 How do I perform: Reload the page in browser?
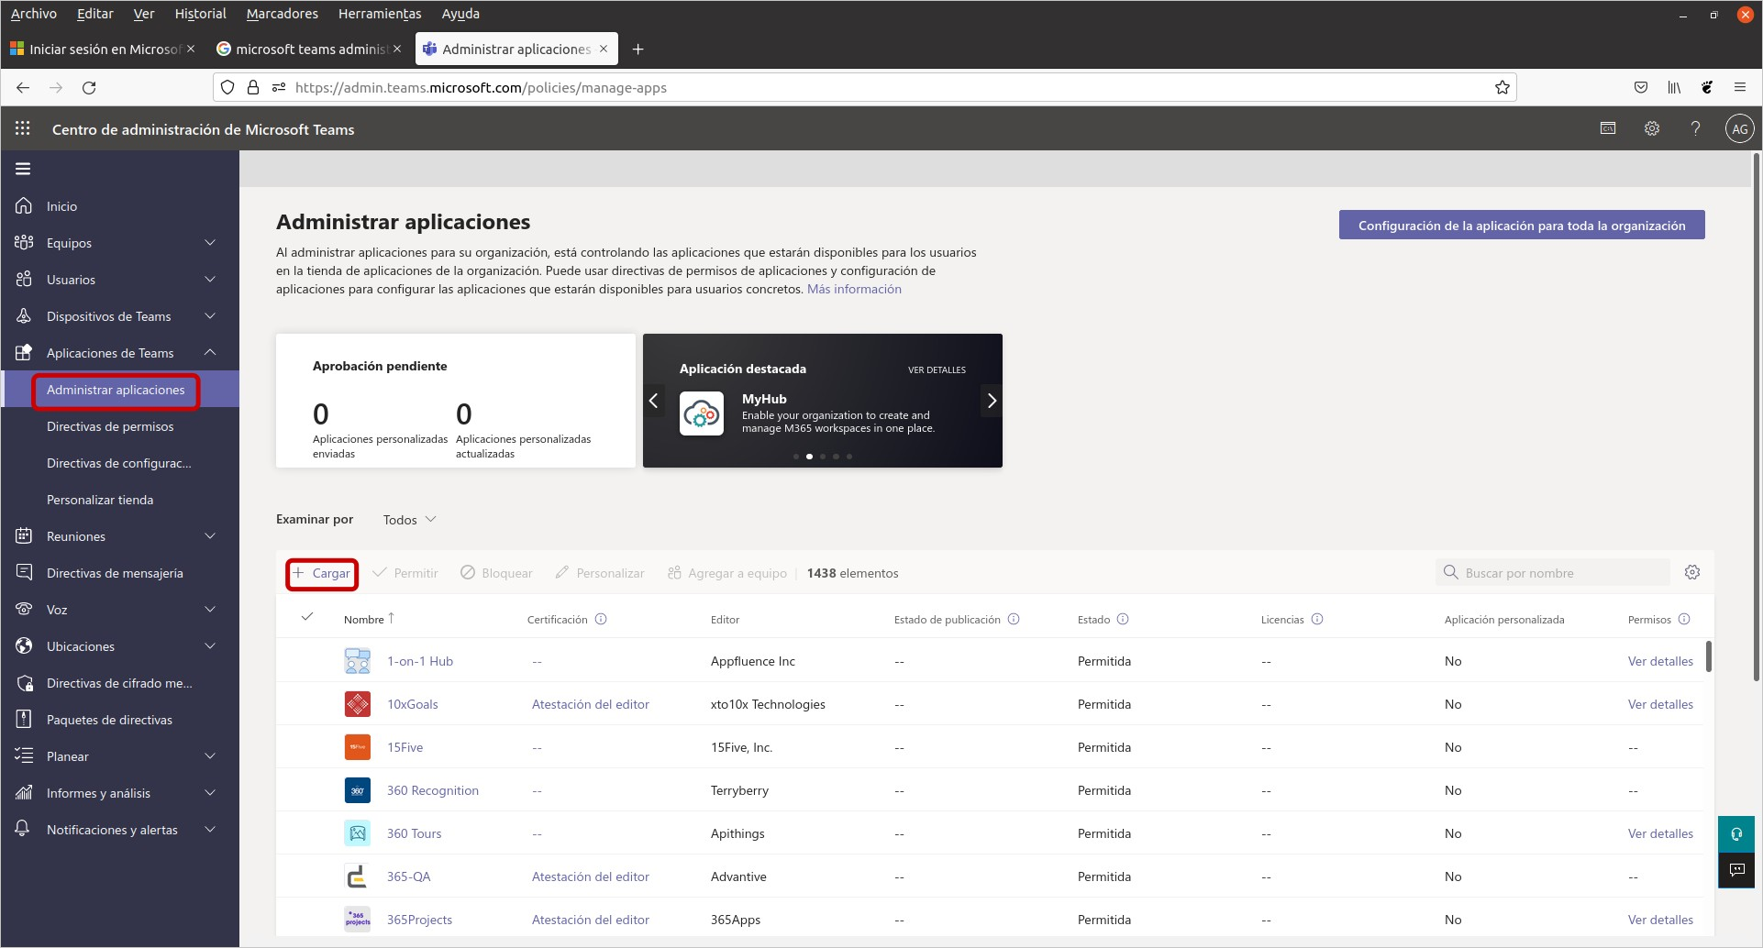[89, 87]
